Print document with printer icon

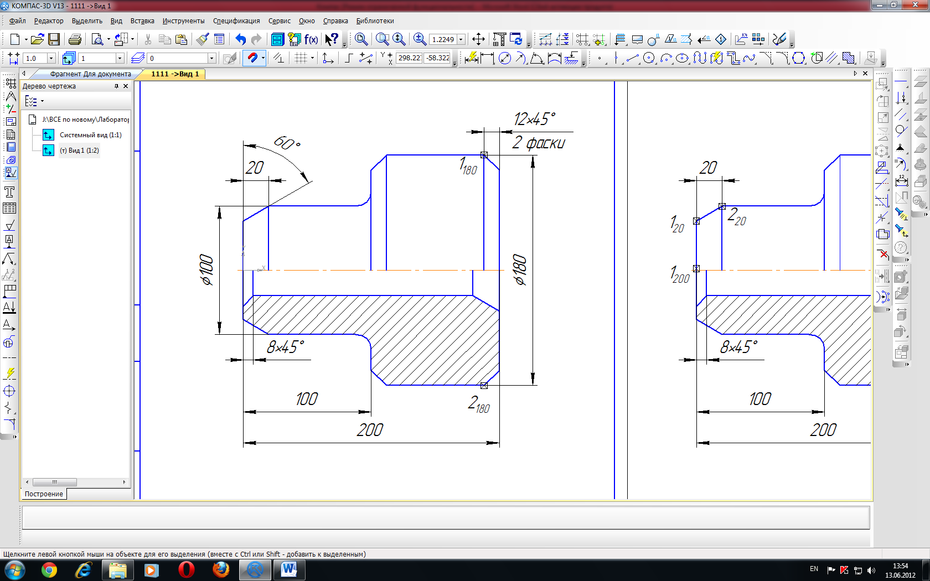(75, 39)
